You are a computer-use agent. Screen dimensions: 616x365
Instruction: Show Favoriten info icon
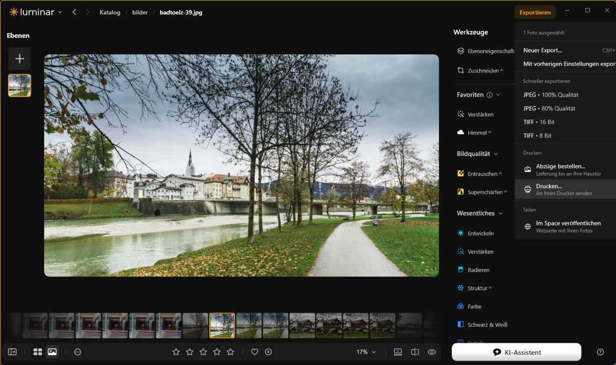[x=490, y=95]
